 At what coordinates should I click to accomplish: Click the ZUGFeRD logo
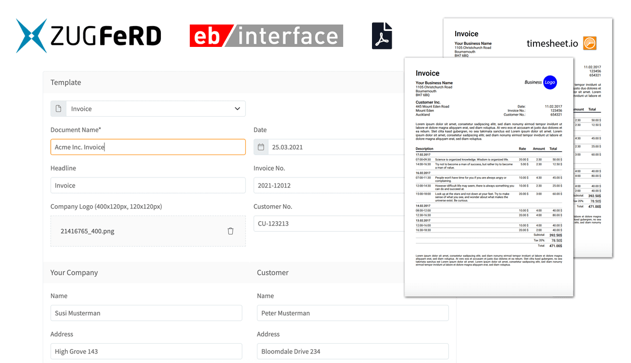88,36
